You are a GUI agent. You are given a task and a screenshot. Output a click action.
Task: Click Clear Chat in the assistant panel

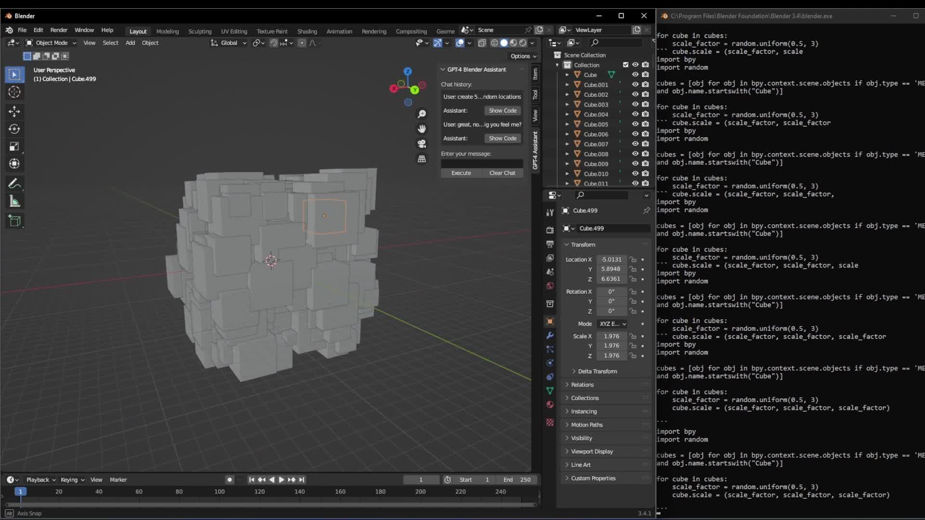click(502, 173)
